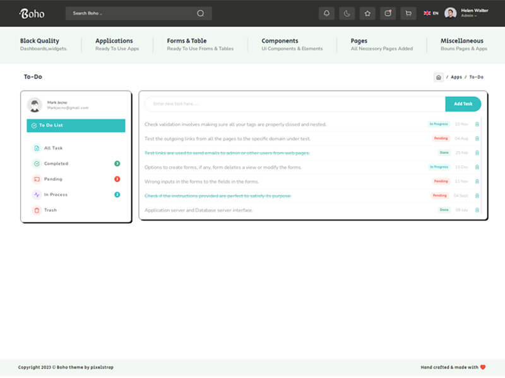505x378 pixels.
Task: Open the bookmarks star icon
Action: coord(367,13)
